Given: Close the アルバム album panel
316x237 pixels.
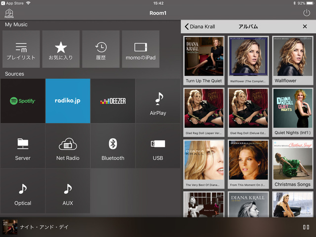Looking at the screenshot, I should click(x=305, y=26).
